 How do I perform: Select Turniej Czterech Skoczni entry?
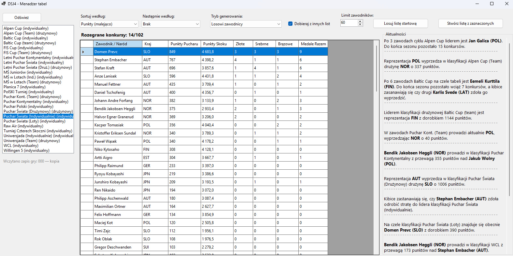[38, 131]
